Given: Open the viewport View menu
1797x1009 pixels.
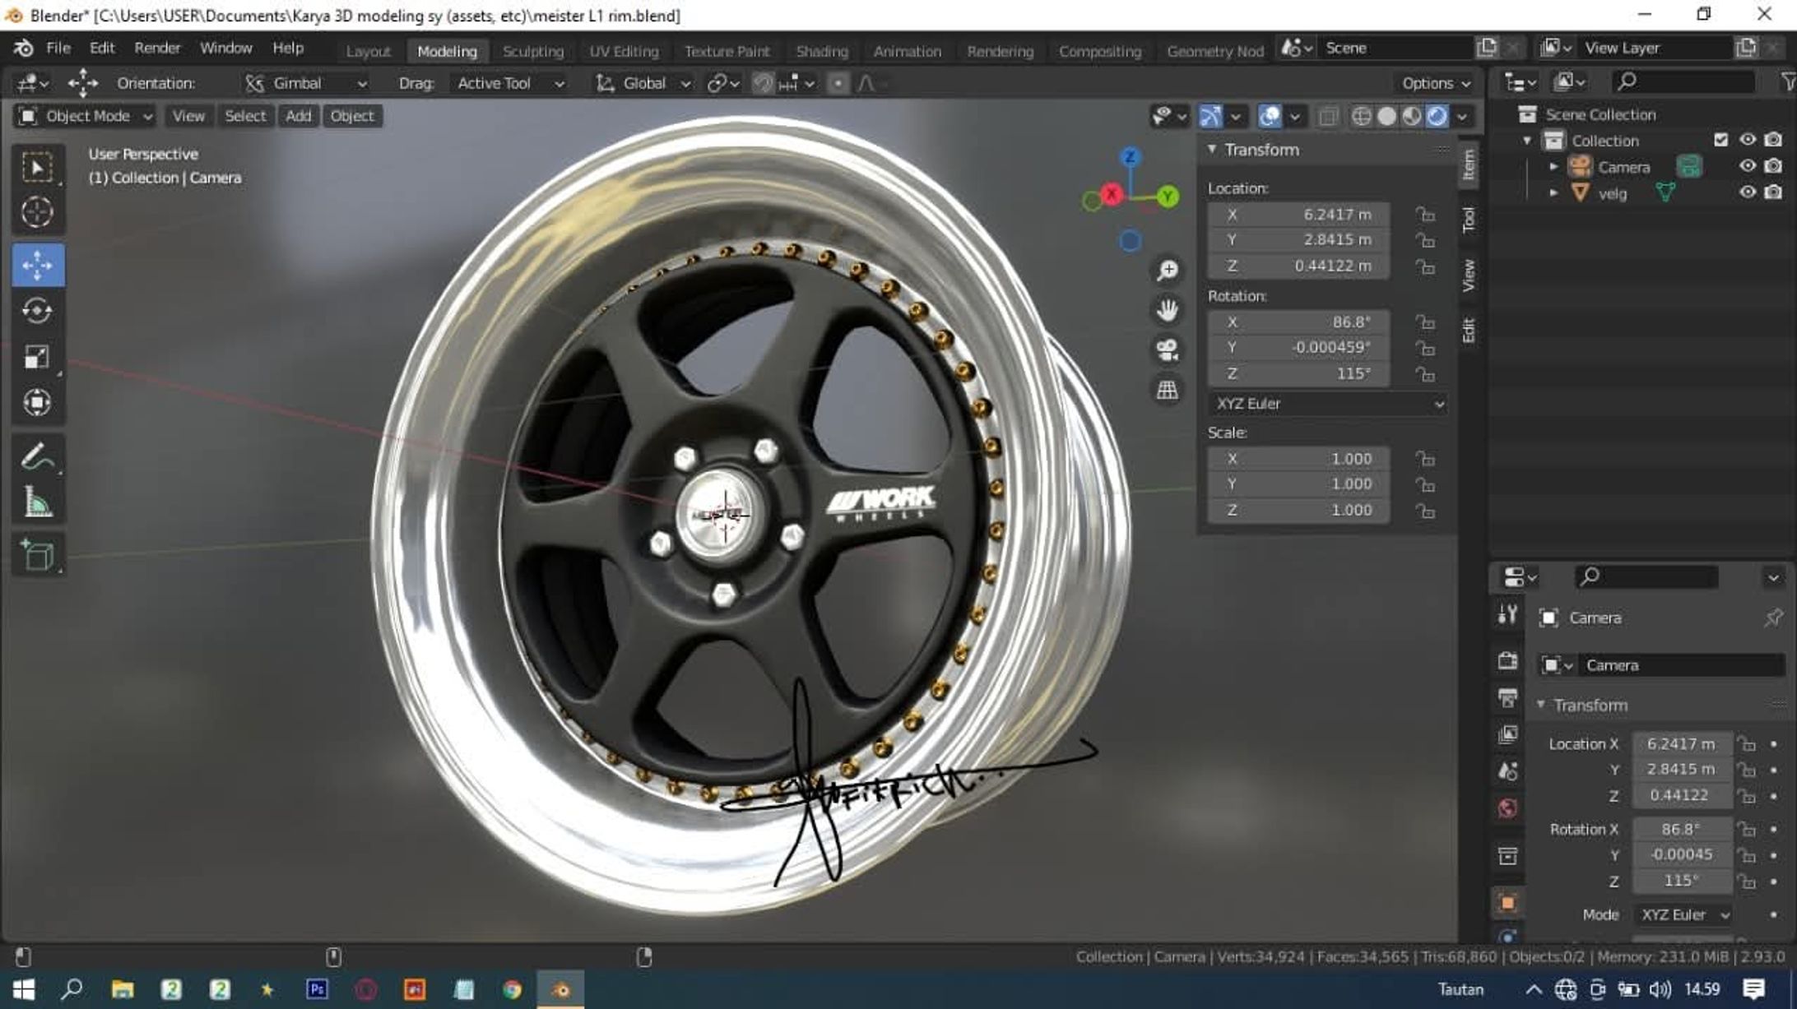Looking at the screenshot, I should [188, 116].
